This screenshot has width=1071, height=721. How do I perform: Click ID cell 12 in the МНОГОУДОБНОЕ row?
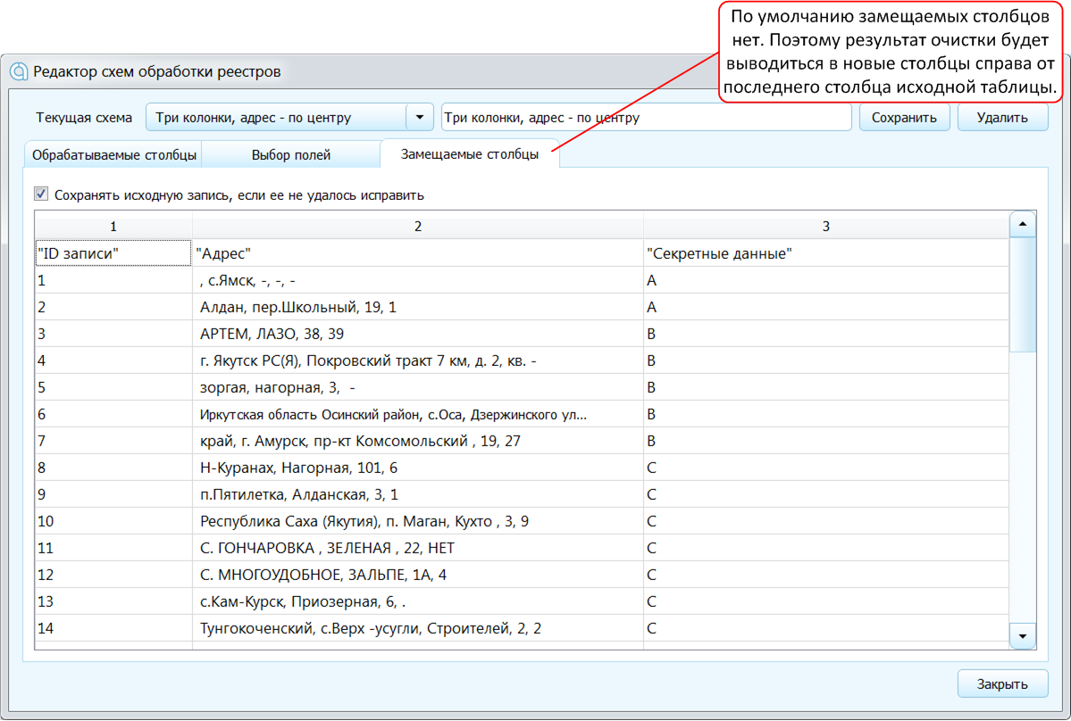pyautogui.click(x=113, y=575)
